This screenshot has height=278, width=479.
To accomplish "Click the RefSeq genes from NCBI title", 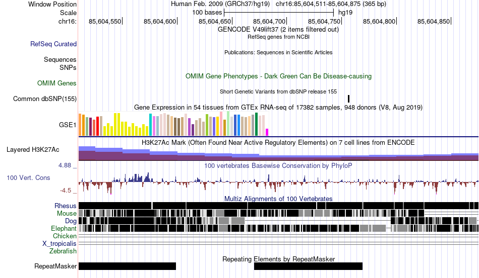I will pyautogui.click(x=278, y=37).
